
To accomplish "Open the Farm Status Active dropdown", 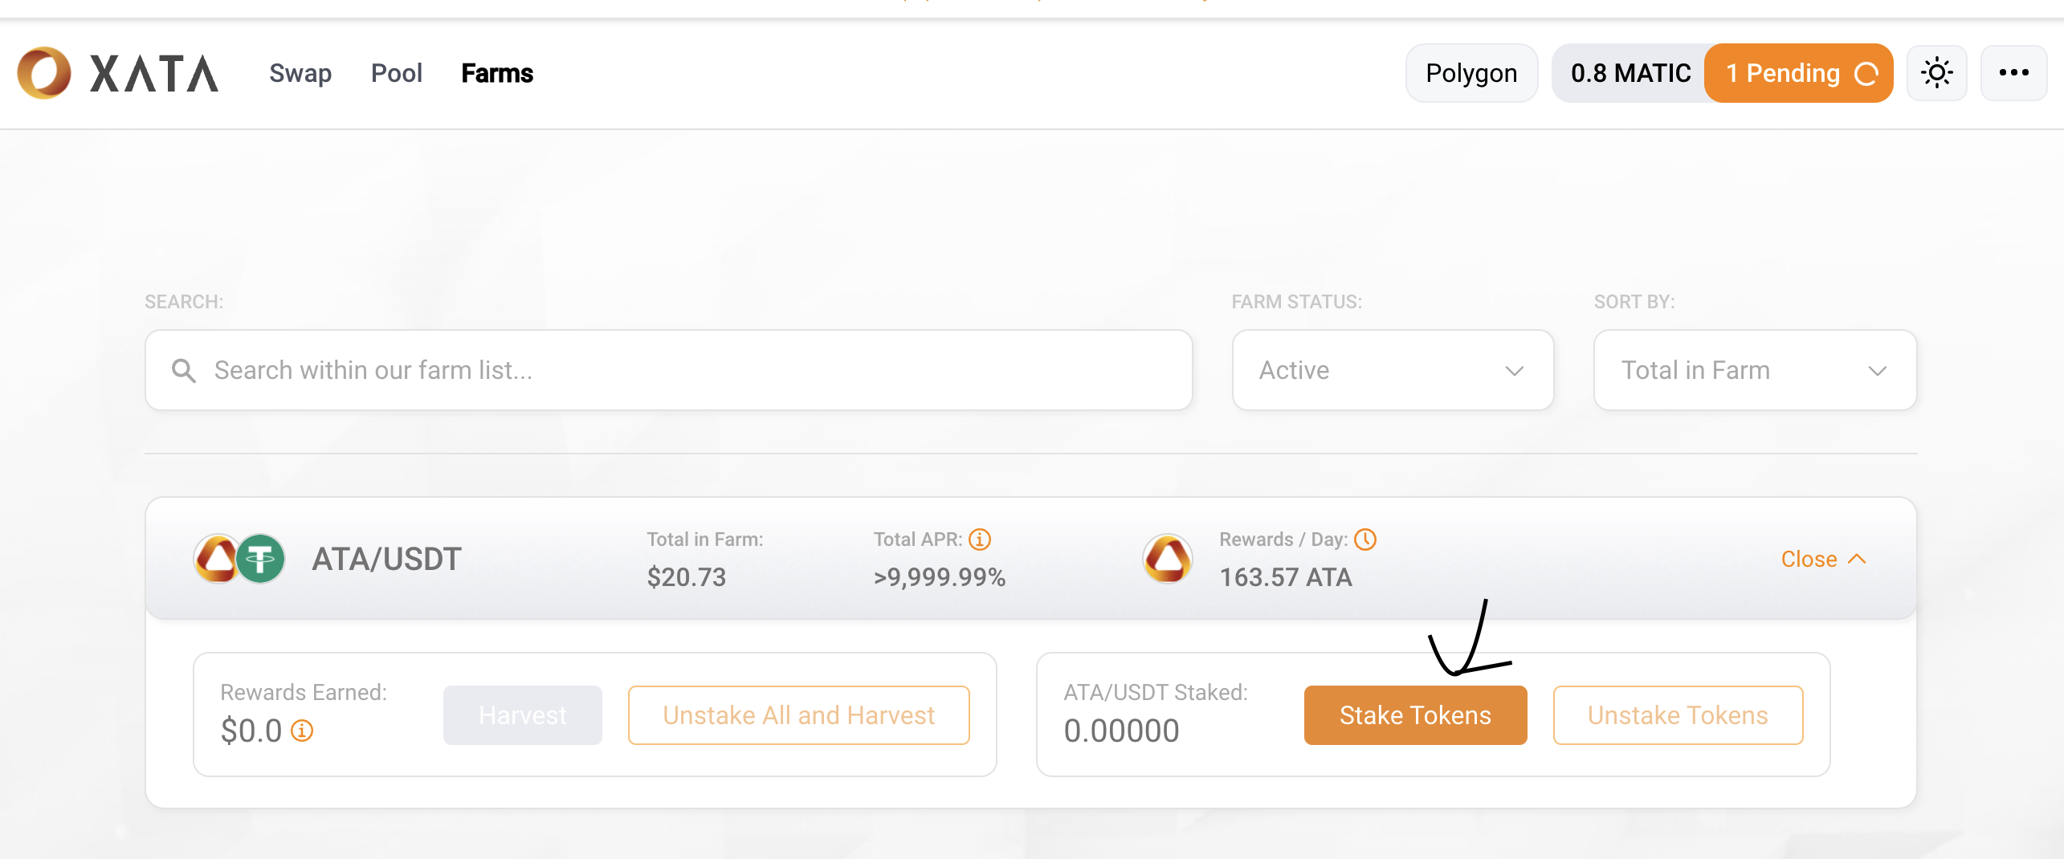I will click(x=1393, y=370).
